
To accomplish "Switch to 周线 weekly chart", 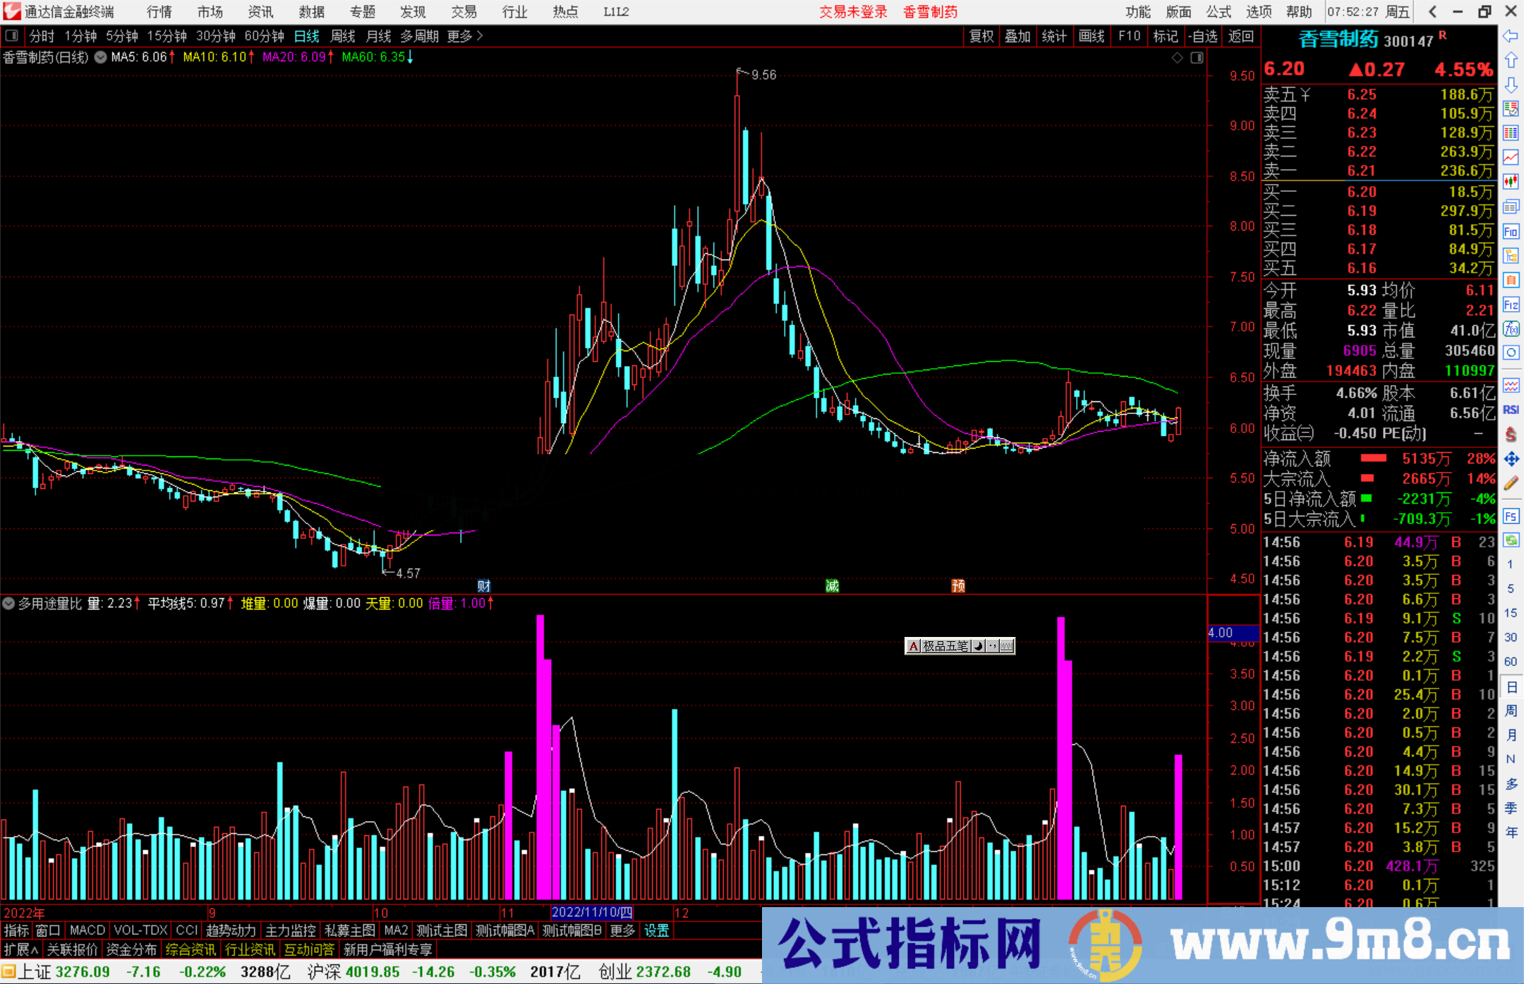I will [x=343, y=36].
